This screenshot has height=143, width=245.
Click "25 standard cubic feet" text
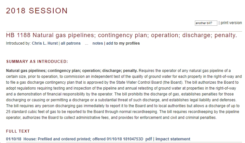(x=28, y=112)
